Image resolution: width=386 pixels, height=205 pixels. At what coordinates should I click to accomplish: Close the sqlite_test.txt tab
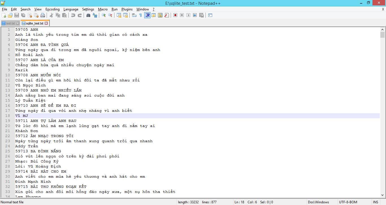point(46,23)
